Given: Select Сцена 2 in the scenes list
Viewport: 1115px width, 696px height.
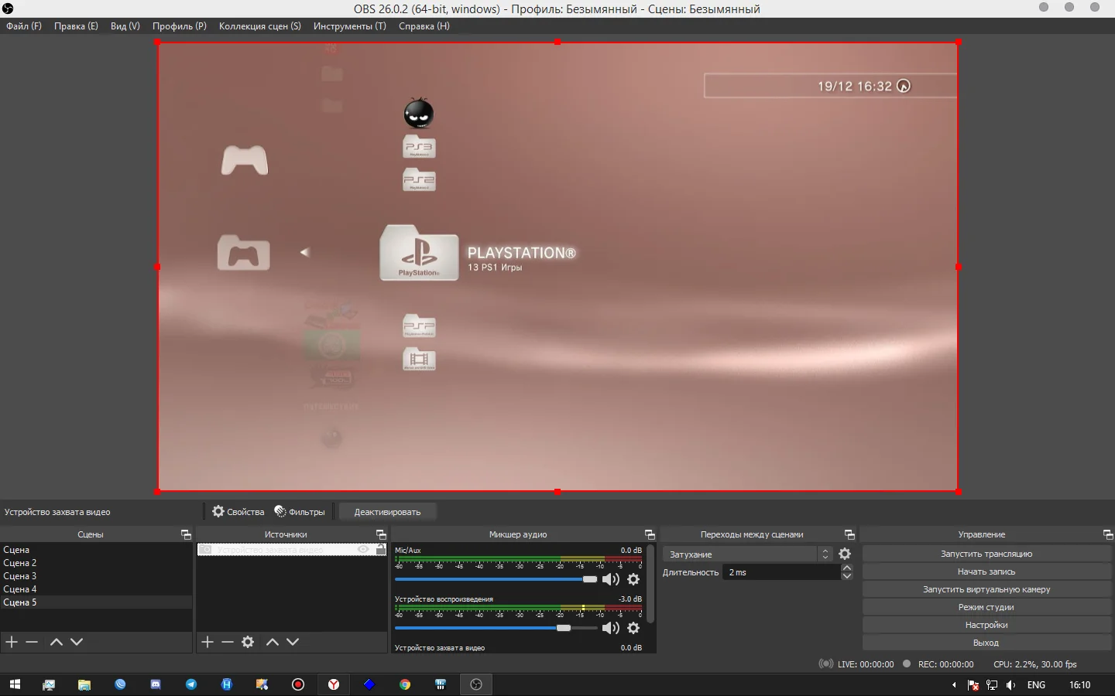Looking at the screenshot, I should tap(96, 563).
